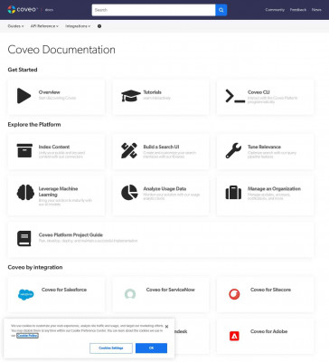
Task: Click the Cookies Settings button
Action: pyautogui.click(x=111, y=348)
